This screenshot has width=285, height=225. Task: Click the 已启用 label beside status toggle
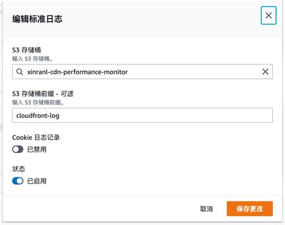click(x=37, y=181)
